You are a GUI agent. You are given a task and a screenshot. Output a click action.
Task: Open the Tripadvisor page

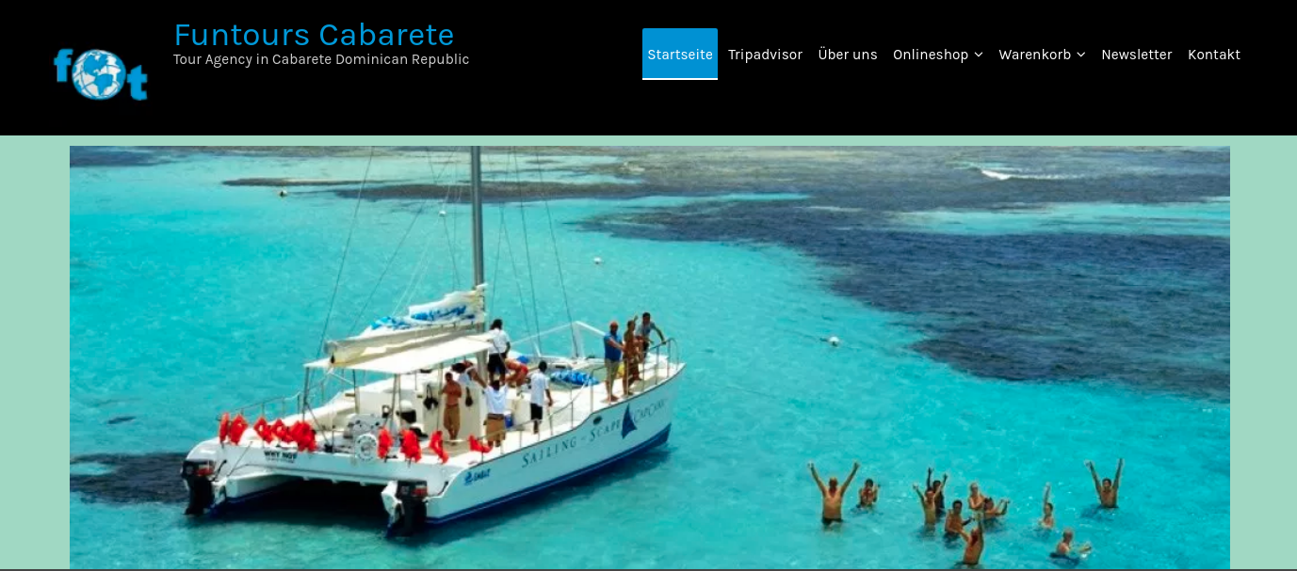[765, 55]
